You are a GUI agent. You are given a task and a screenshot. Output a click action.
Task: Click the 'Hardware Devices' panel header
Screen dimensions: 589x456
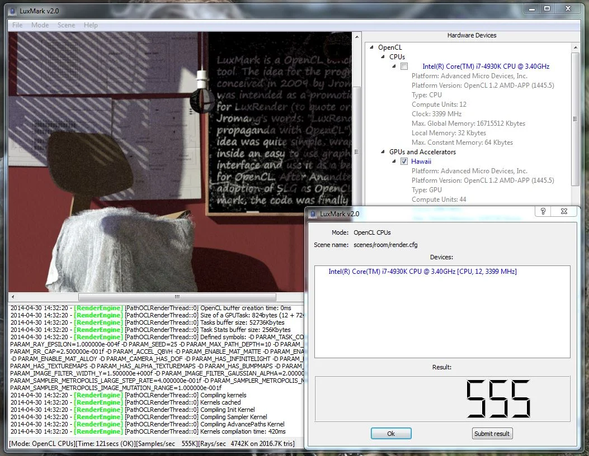tap(472, 35)
